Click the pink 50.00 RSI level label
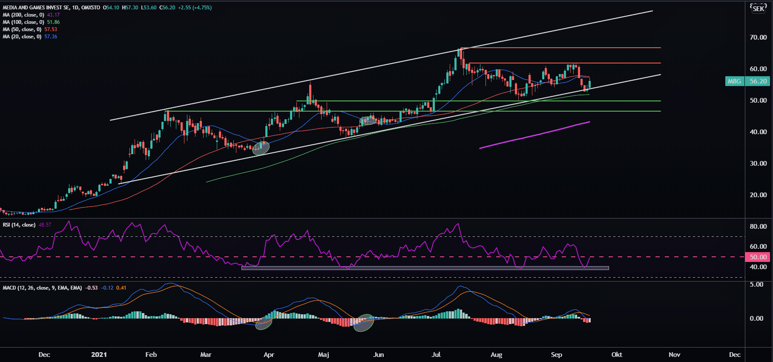 (758, 257)
